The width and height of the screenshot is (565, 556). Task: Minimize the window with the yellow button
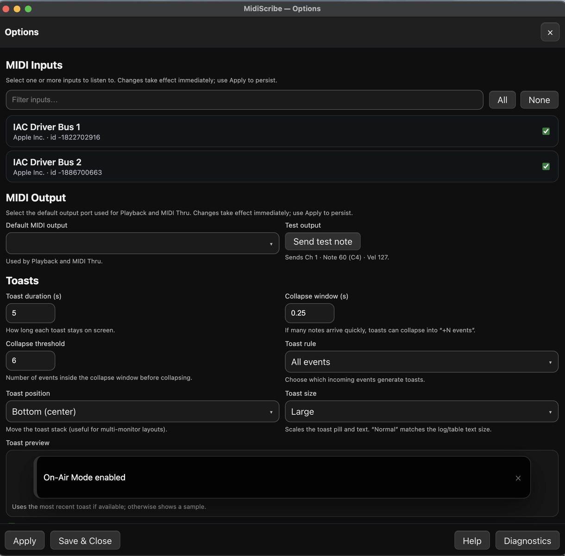(x=17, y=9)
